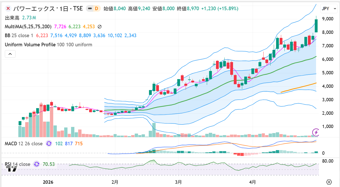Image resolution: width=340 pixels, height=187 pixels.
Task: Open the JPY currency dropdown
Action: click(329, 9)
